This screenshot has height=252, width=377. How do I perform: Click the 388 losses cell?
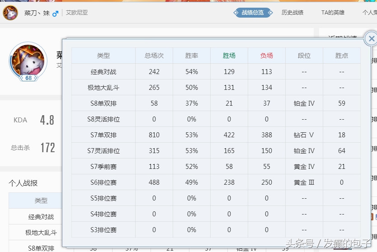(x=267, y=135)
